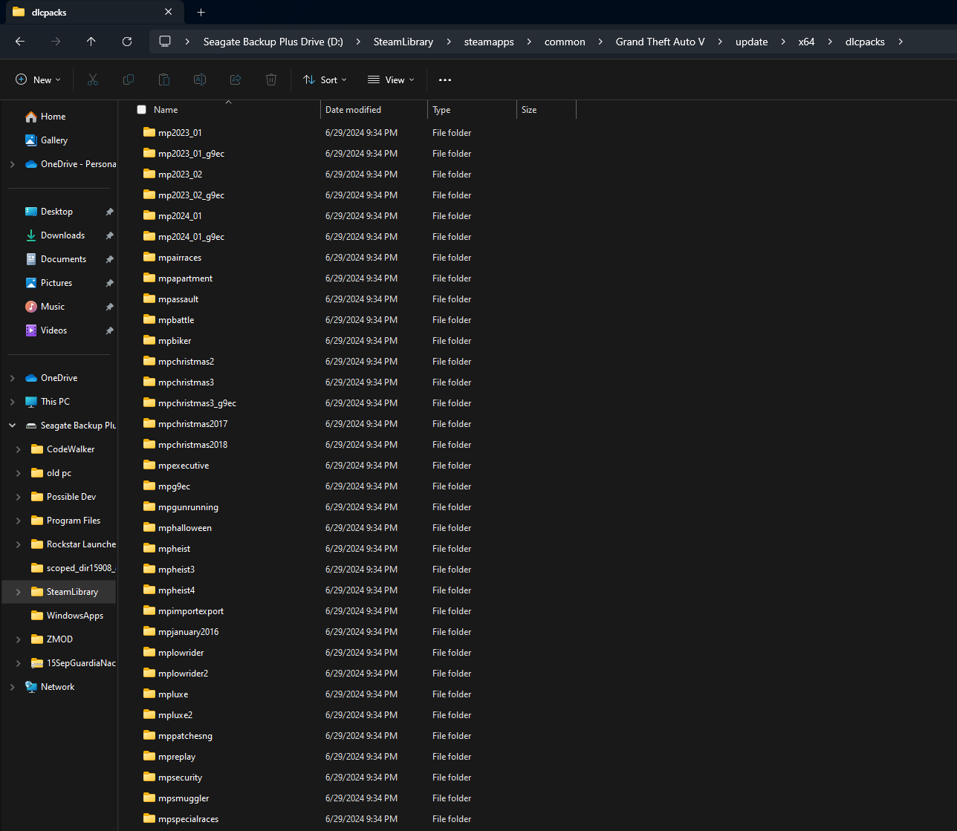Go up one folder level
This screenshot has height=831, width=957.
pyautogui.click(x=91, y=42)
